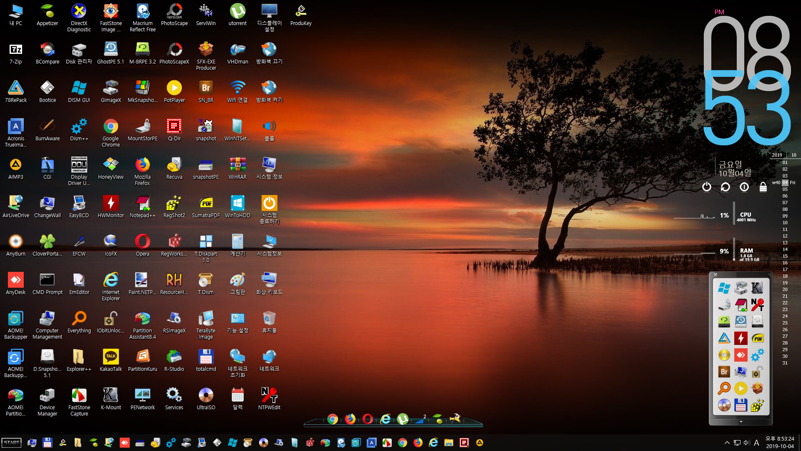801x451 pixels.
Task: Select the NTPWEdit desktop icon
Action: click(270, 399)
